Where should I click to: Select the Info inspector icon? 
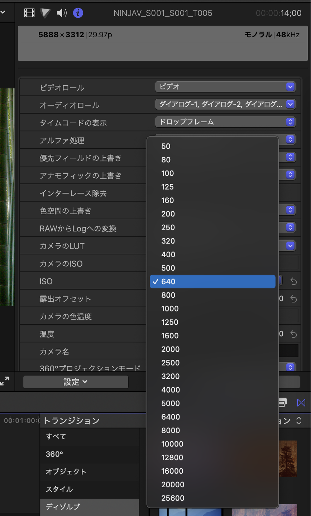pyautogui.click(x=78, y=13)
